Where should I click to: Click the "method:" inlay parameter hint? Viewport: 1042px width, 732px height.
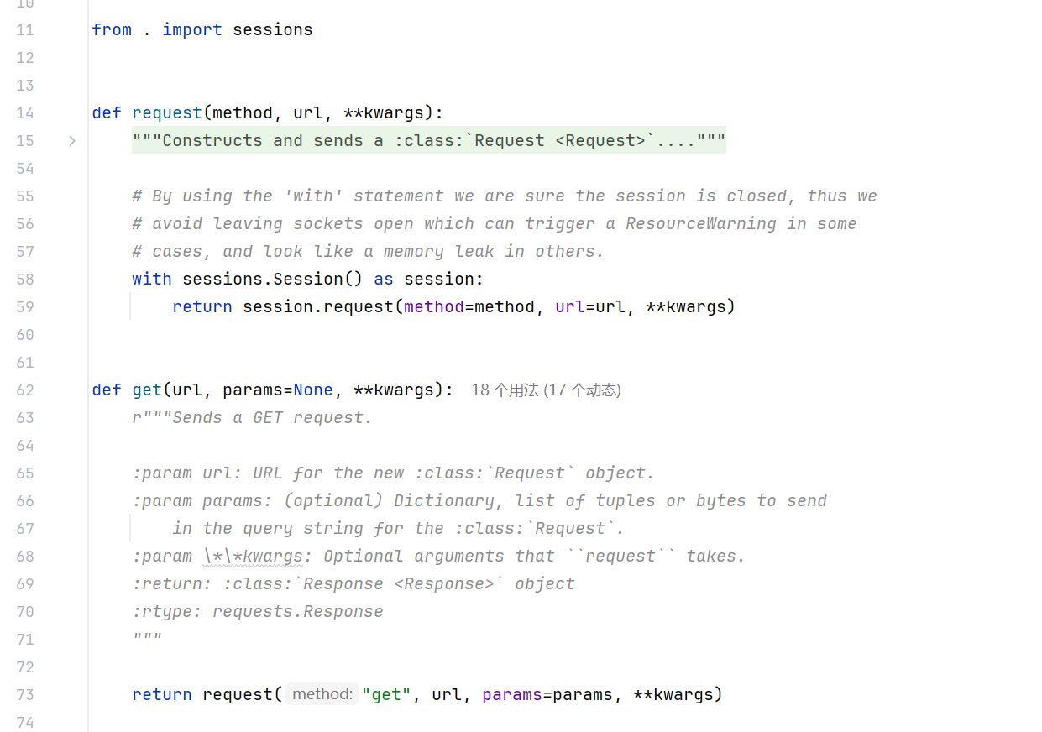[x=322, y=695]
